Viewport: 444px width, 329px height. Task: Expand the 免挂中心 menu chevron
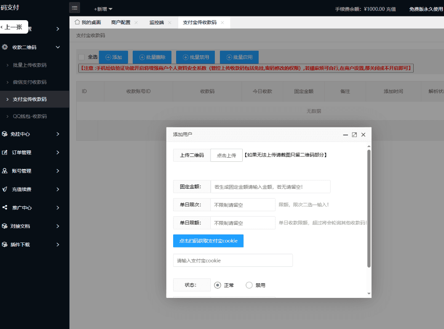click(x=58, y=134)
